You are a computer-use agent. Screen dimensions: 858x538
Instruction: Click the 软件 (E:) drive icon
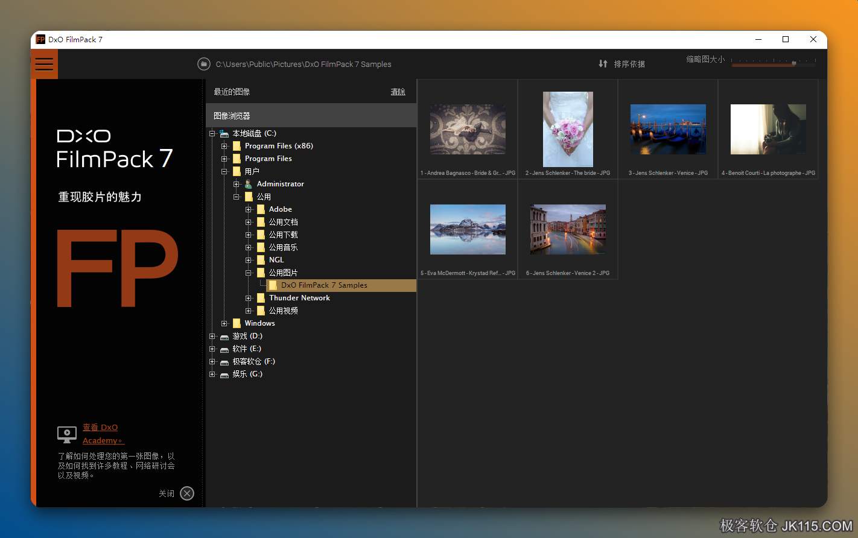[x=224, y=349]
